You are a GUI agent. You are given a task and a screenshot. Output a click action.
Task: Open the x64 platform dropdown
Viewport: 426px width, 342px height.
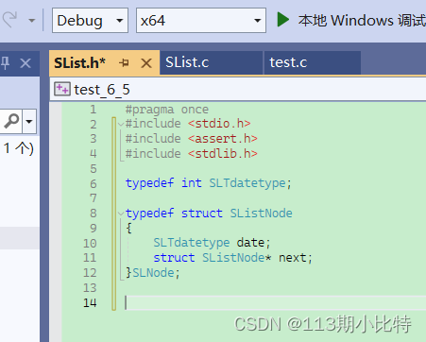pyautogui.click(x=201, y=21)
